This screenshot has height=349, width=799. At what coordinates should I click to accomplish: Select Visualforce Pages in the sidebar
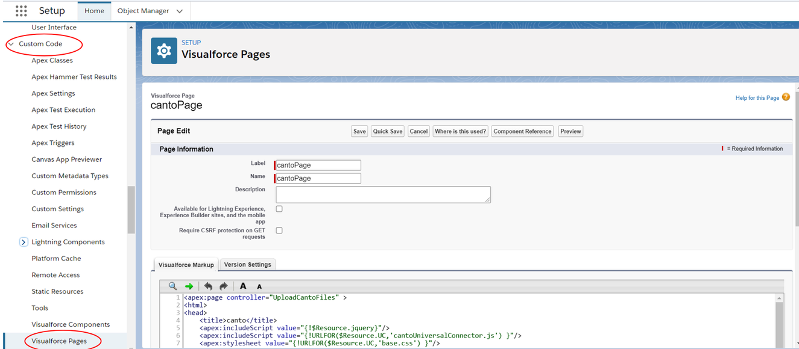(59, 341)
